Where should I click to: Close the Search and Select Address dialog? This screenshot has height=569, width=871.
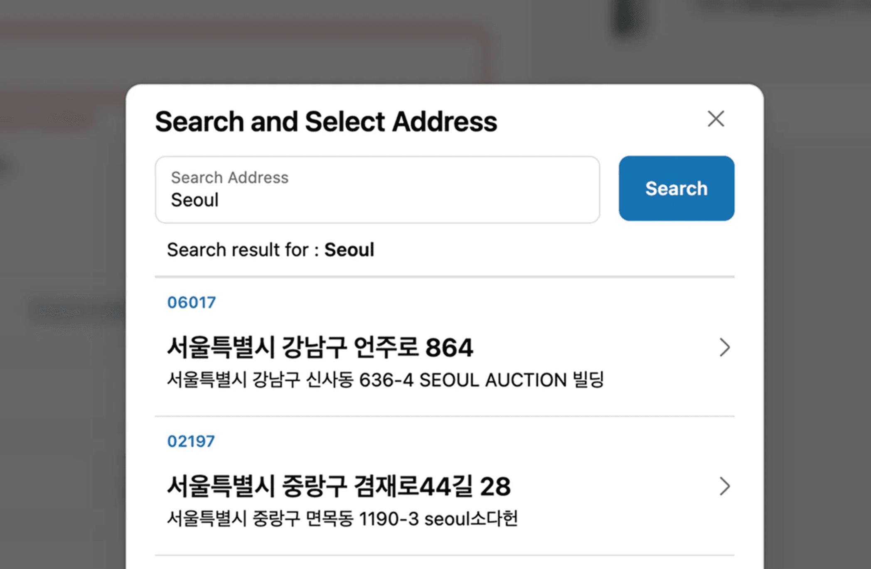[x=716, y=119]
